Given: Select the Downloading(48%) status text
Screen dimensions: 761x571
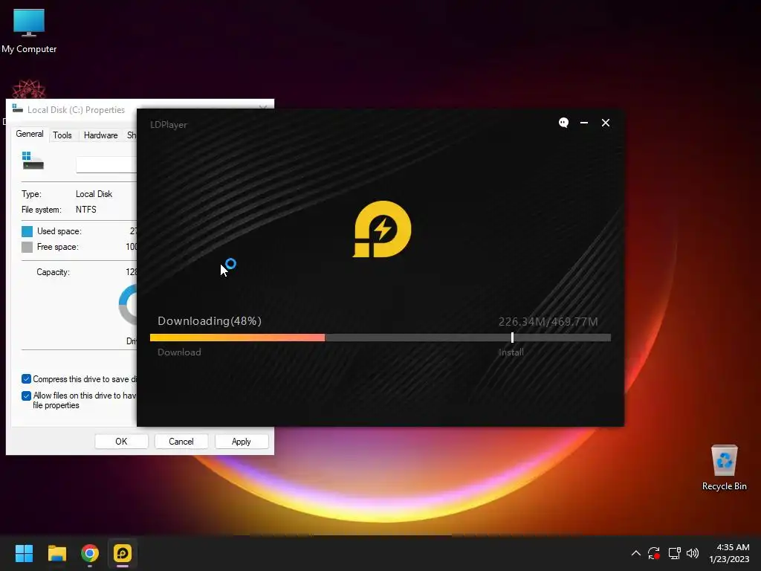Looking at the screenshot, I should pos(210,321).
